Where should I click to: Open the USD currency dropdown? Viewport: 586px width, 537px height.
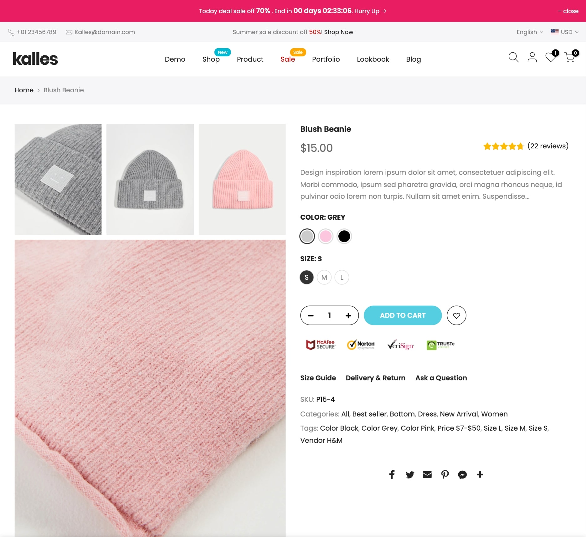pos(564,32)
